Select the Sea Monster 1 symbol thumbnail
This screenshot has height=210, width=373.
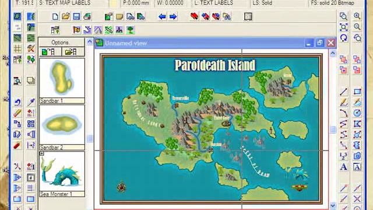click(x=62, y=171)
